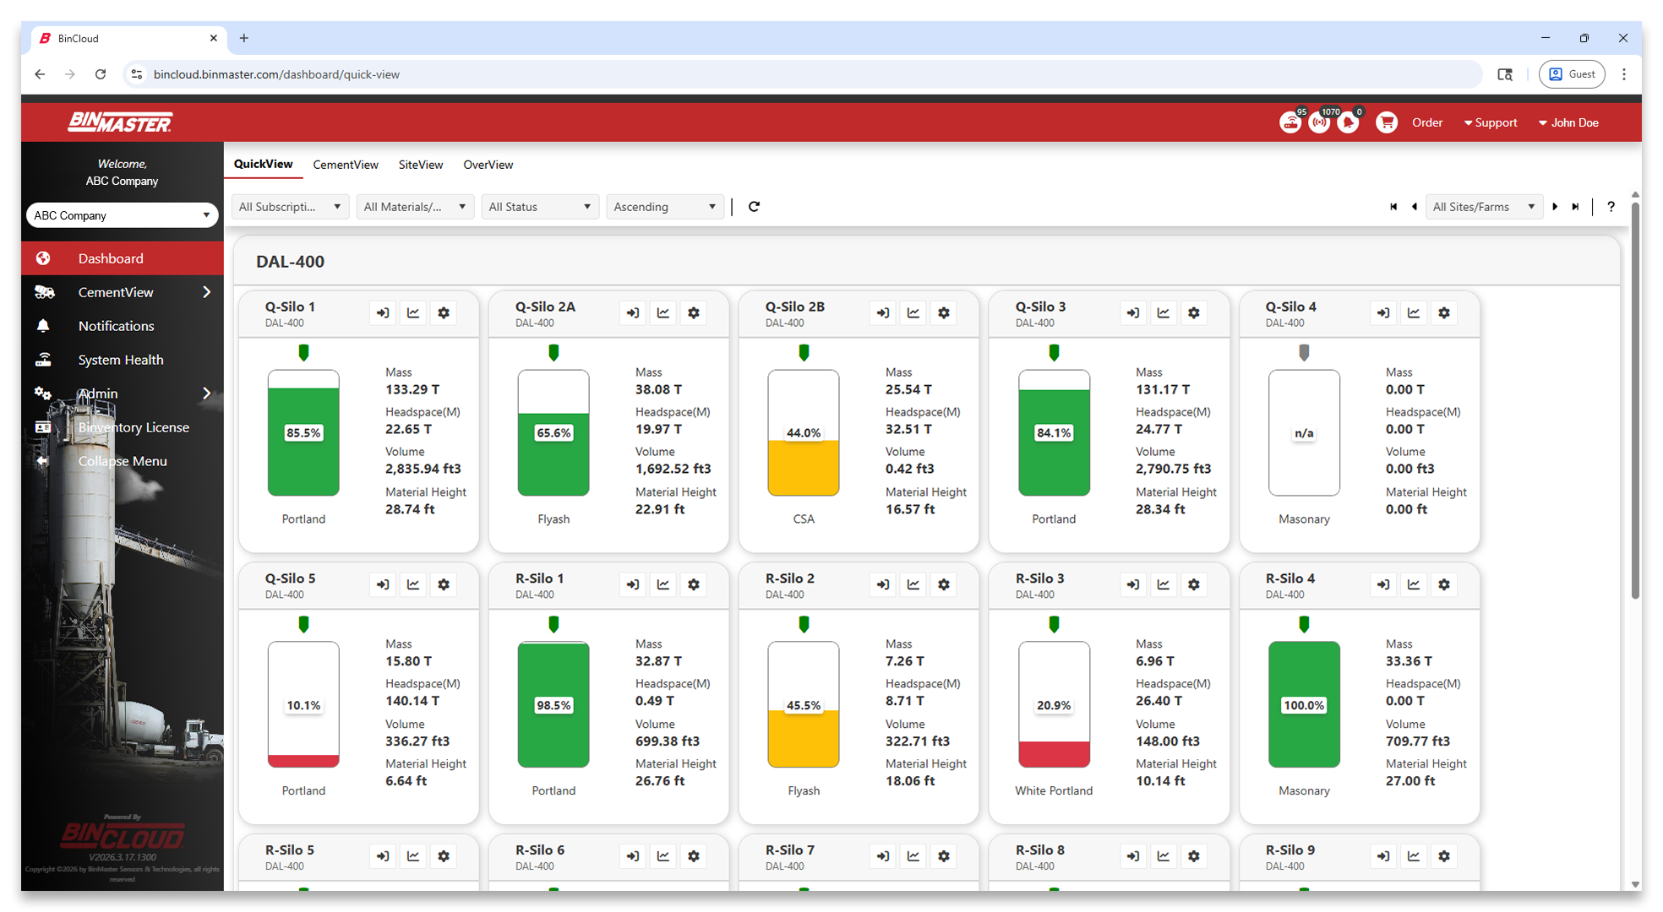
Task: Open Q-Silo 1 settings gear
Action: click(x=444, y=313)
